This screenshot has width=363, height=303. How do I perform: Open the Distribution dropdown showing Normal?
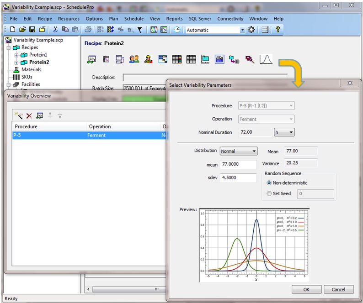click(x=239, y=151)
